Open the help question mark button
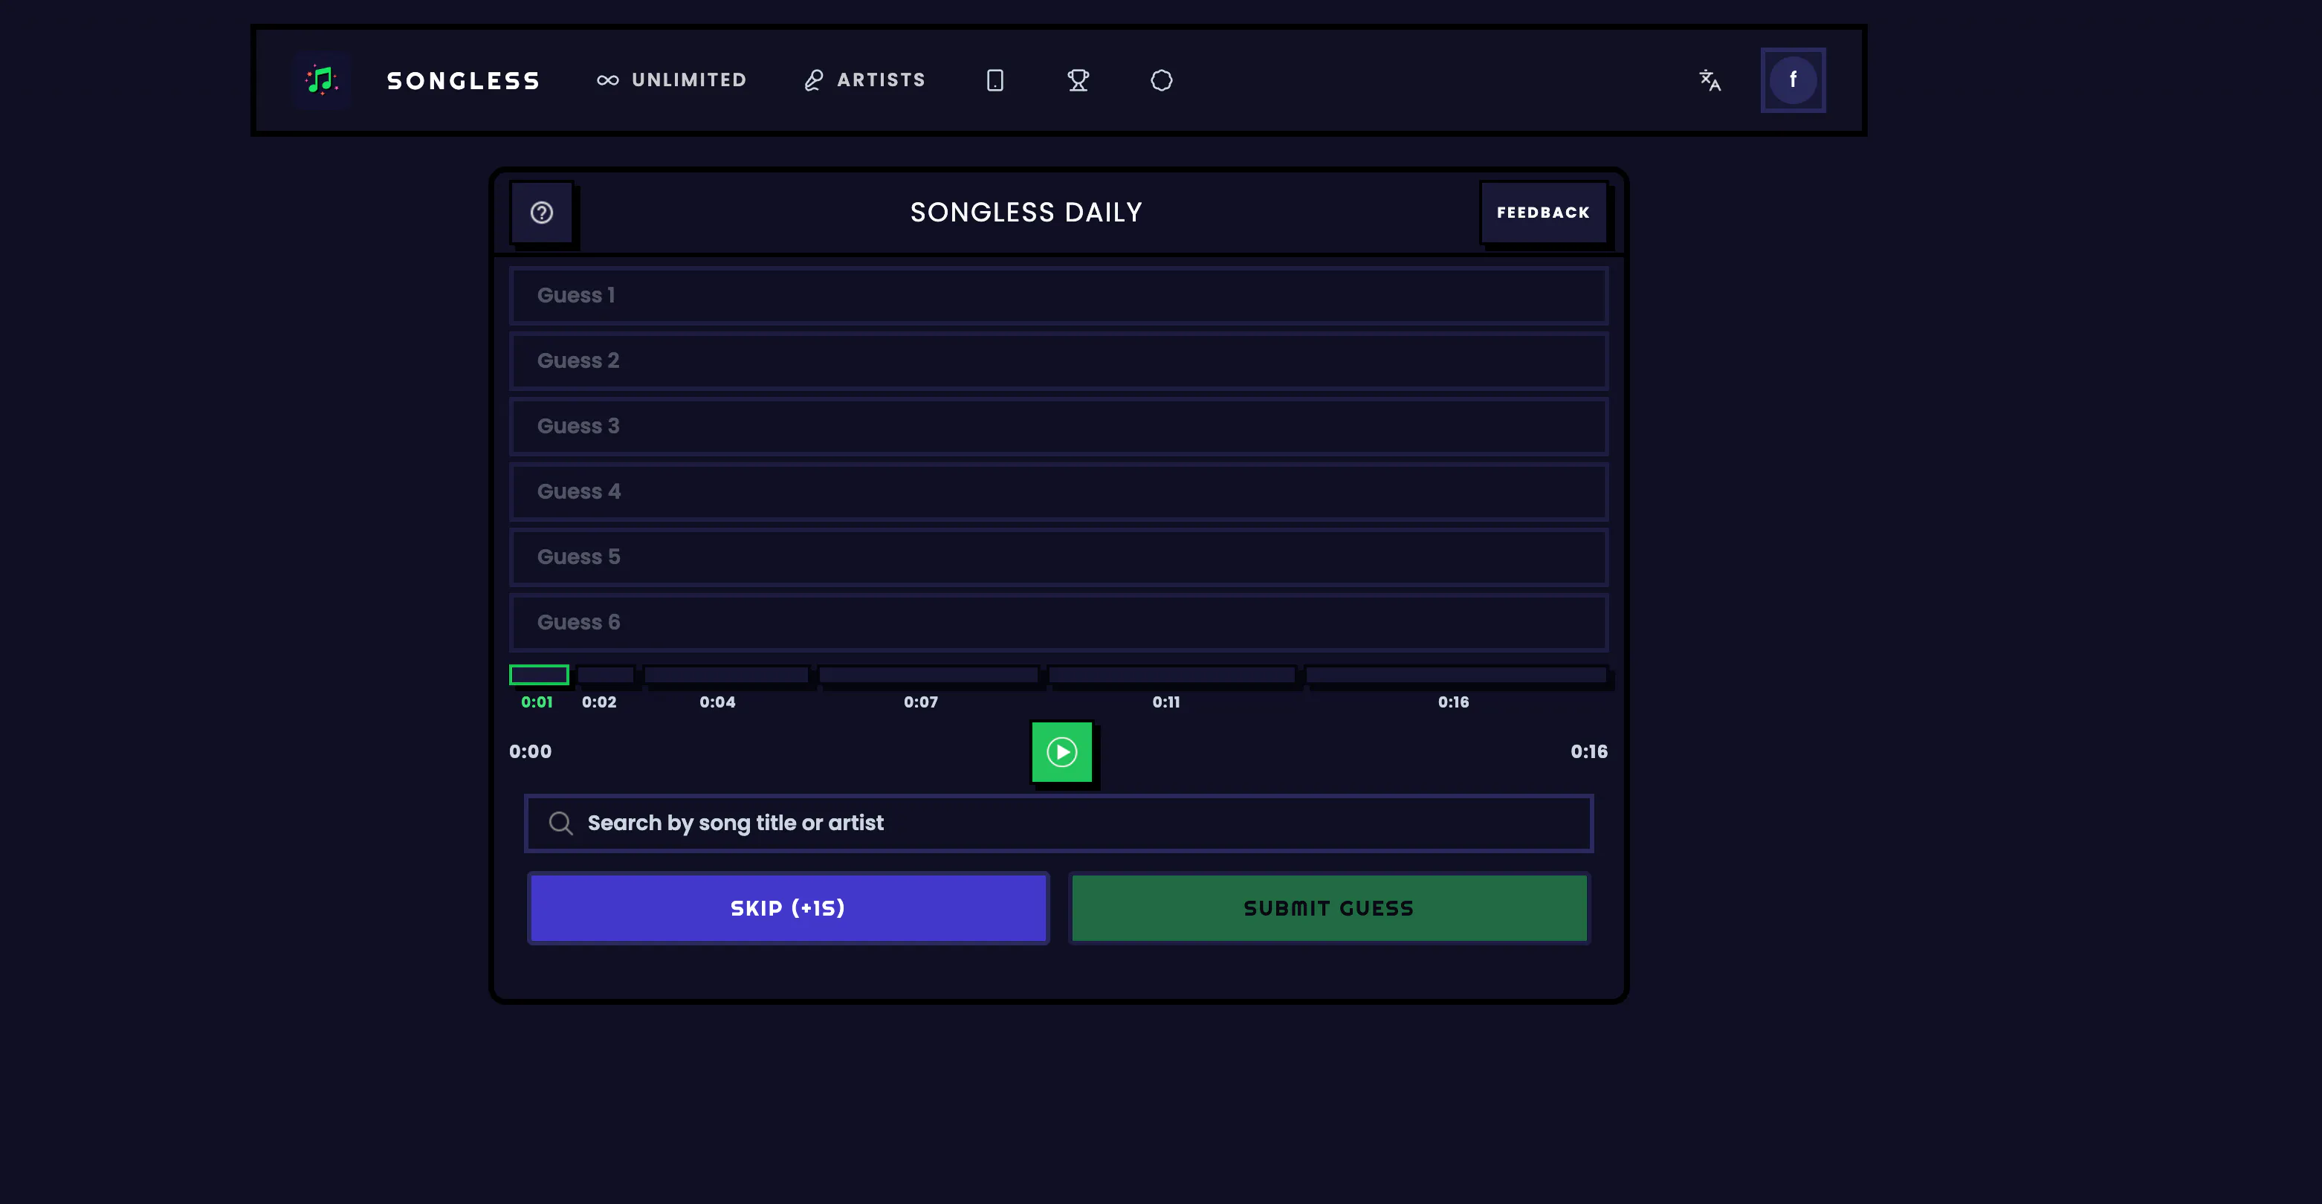 [542, 213]
